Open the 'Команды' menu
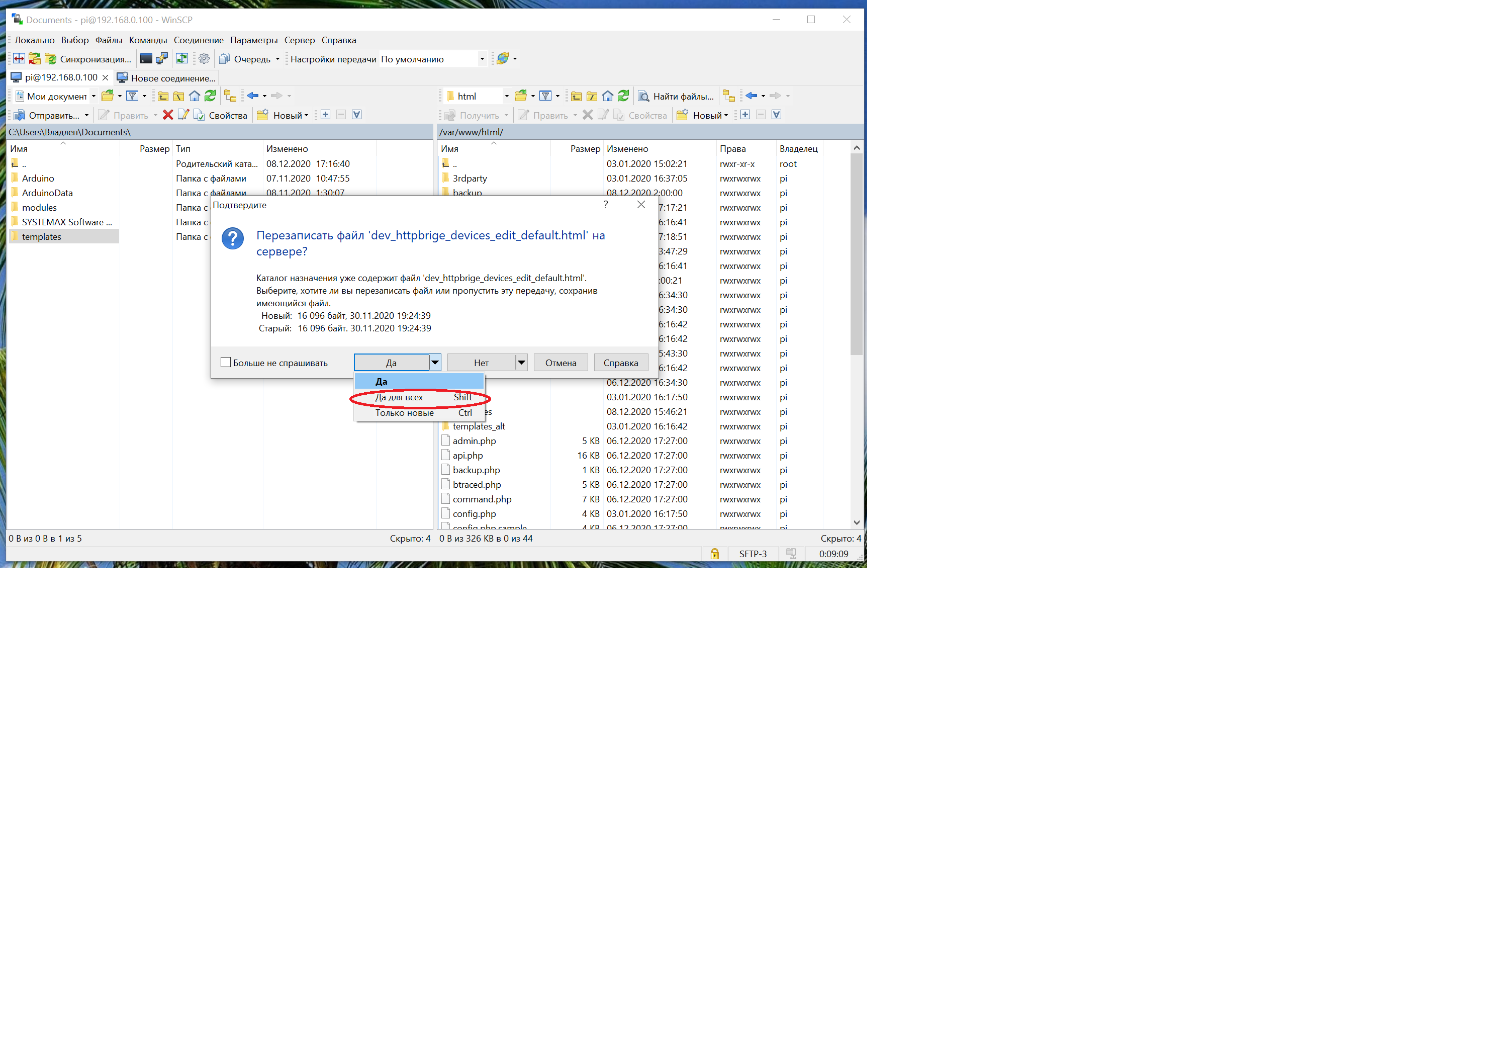 pyautogui.click(x=148, y=40)
